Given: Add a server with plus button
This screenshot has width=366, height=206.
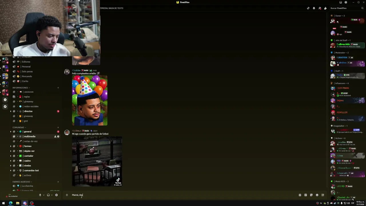Looking at the screenshot, I should click(x=5, y=100).
